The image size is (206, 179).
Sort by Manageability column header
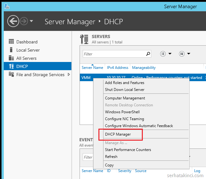pyautogui.click(x=144, y=68)
